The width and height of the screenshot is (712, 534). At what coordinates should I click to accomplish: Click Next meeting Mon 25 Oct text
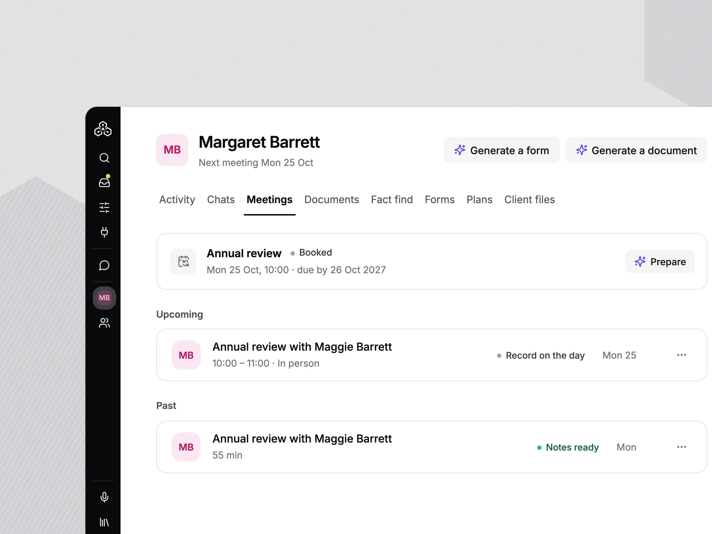point(256,163)
